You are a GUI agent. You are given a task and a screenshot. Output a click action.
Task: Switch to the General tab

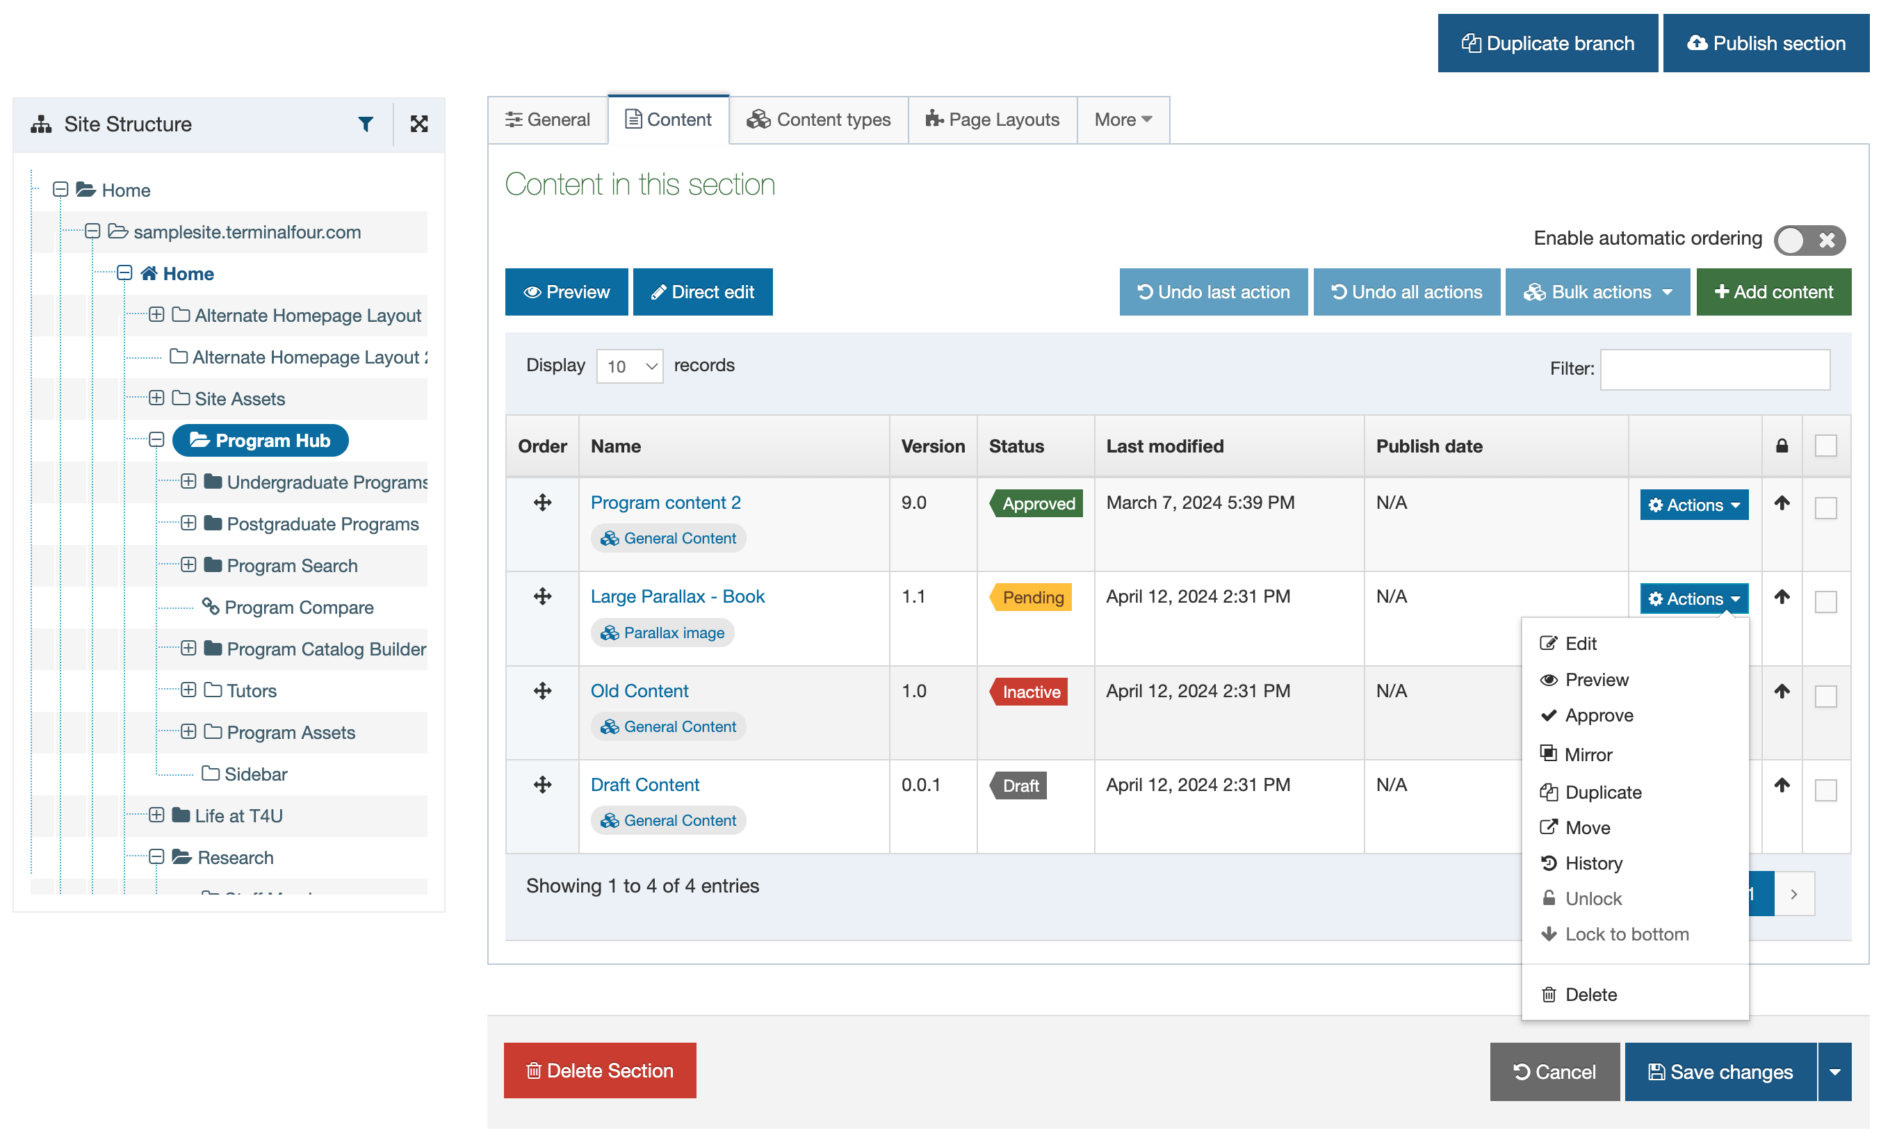coord(547,120)
